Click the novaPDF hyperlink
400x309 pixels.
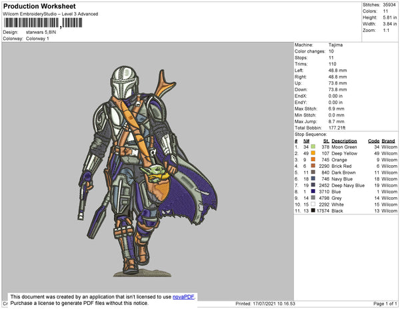(x=183, y=296)
